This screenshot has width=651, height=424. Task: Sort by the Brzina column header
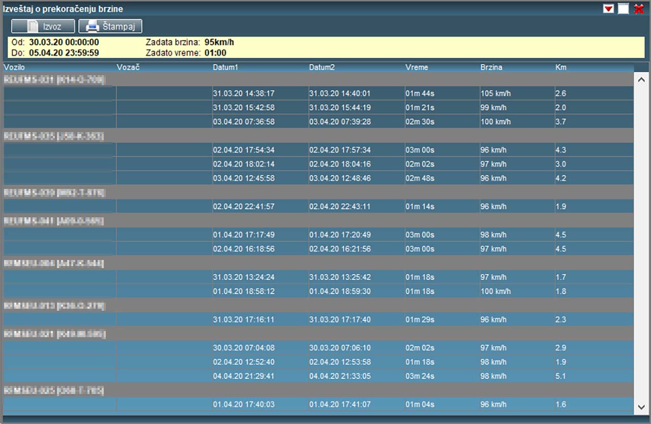(491, 68)
